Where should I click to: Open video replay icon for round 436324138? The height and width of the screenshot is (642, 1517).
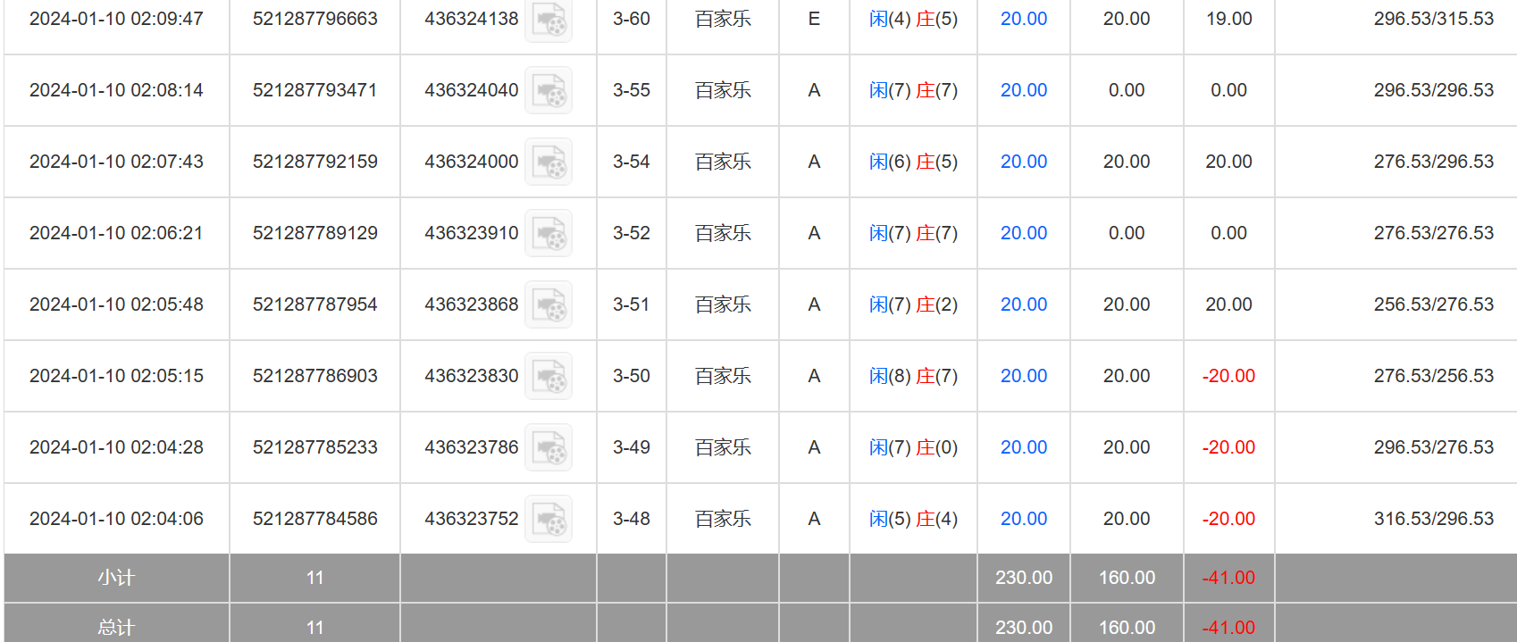pyautogui.click(x=549, y=19)
